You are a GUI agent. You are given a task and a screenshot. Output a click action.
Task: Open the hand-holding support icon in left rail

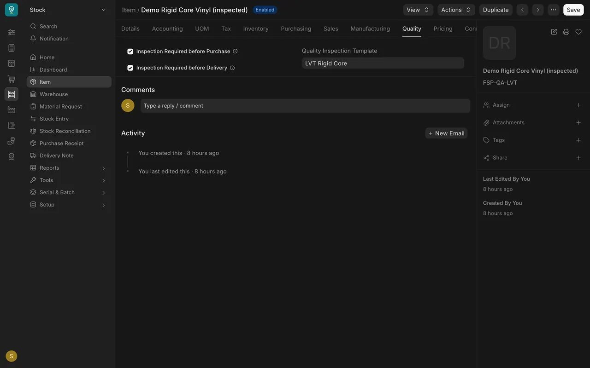coord(12,141)
